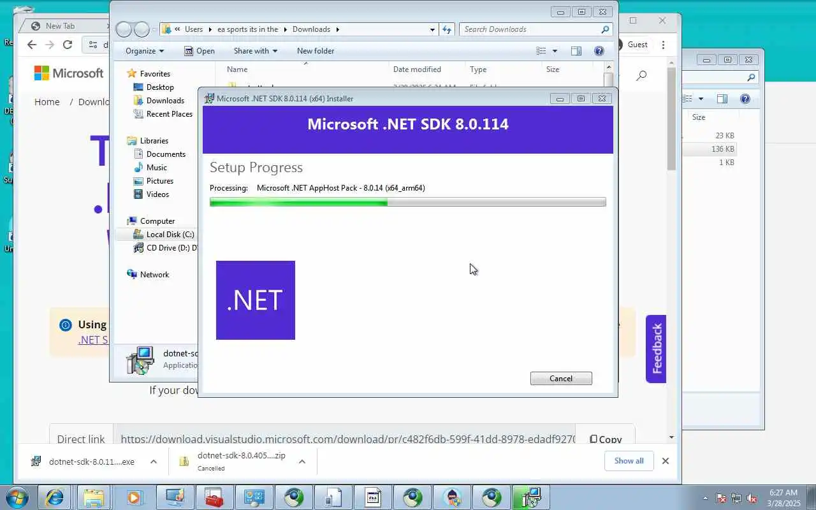Toggle the preview pane icon in Downloads window

click(x=576, y=51)
